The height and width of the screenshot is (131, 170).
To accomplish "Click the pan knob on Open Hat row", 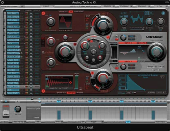I will pos(31,33).
